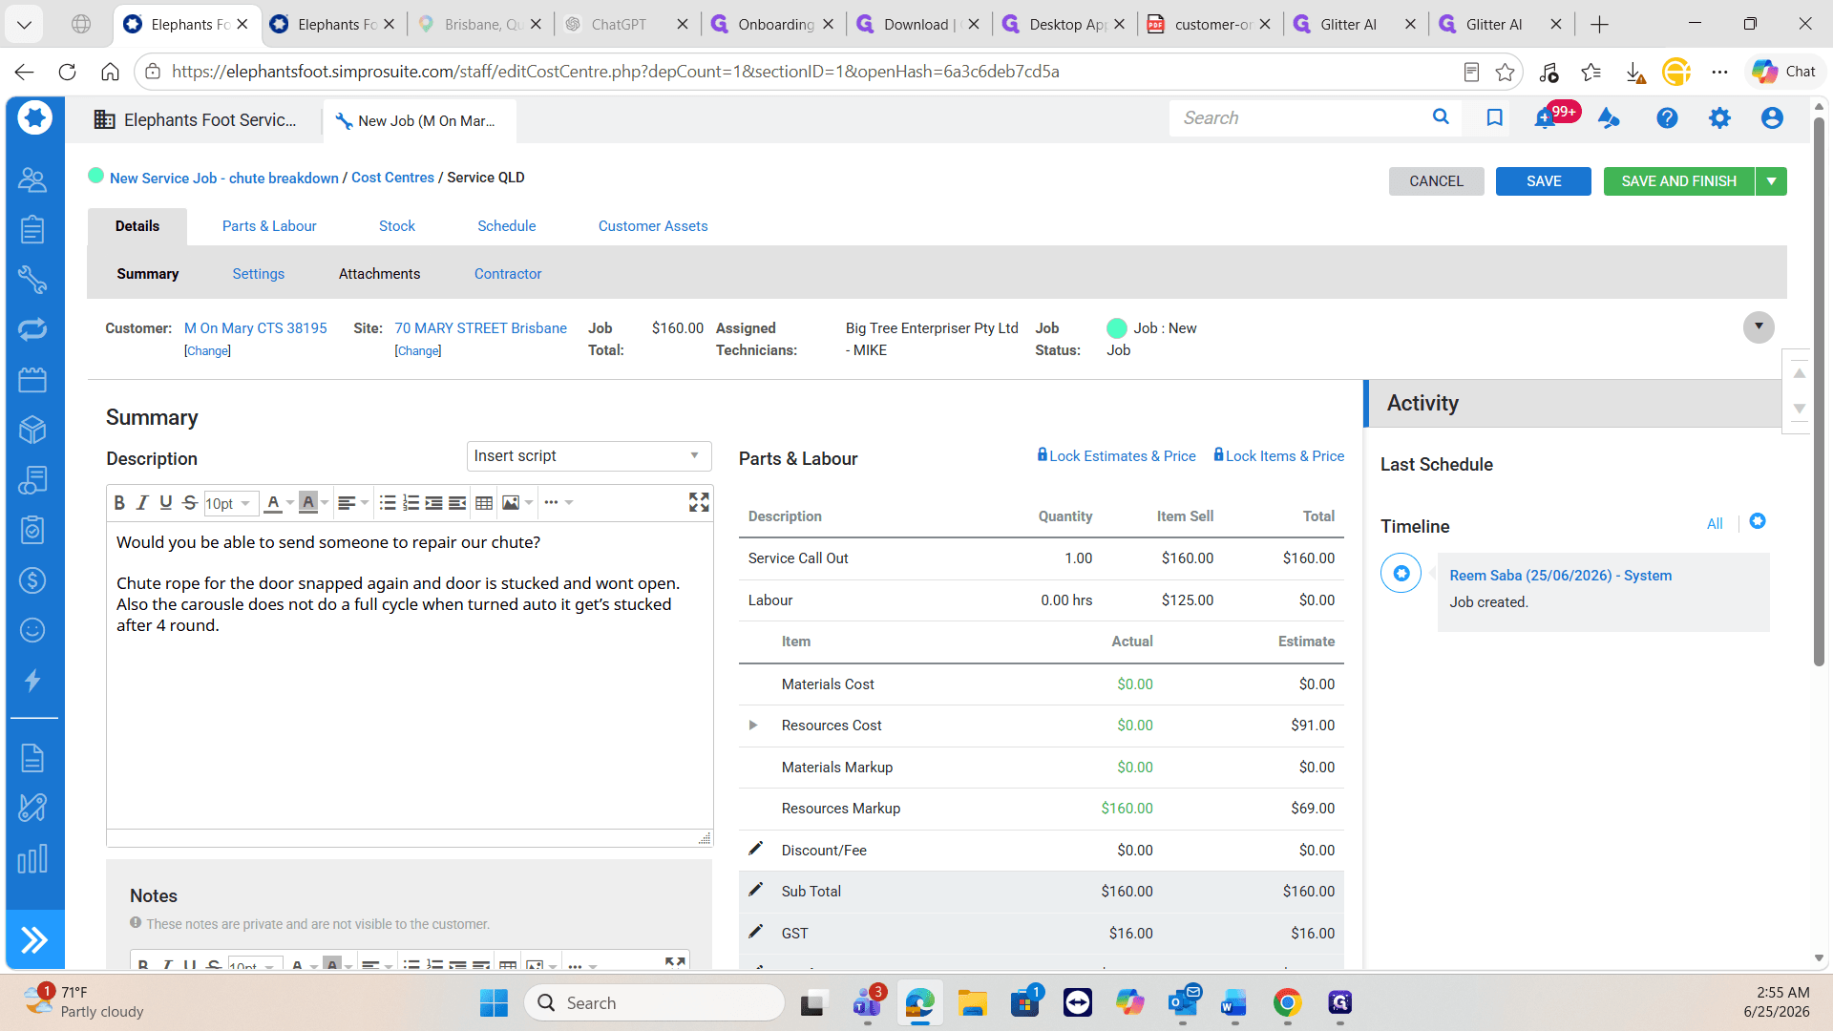Insert numbered list in Description editor

411,503
